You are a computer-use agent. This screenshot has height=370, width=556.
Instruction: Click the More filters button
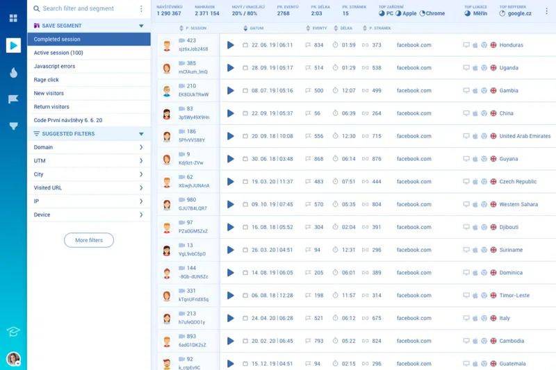89,240
